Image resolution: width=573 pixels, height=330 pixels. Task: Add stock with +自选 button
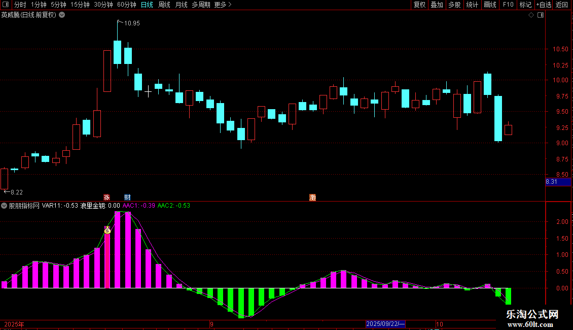click(x=544, y=5)
